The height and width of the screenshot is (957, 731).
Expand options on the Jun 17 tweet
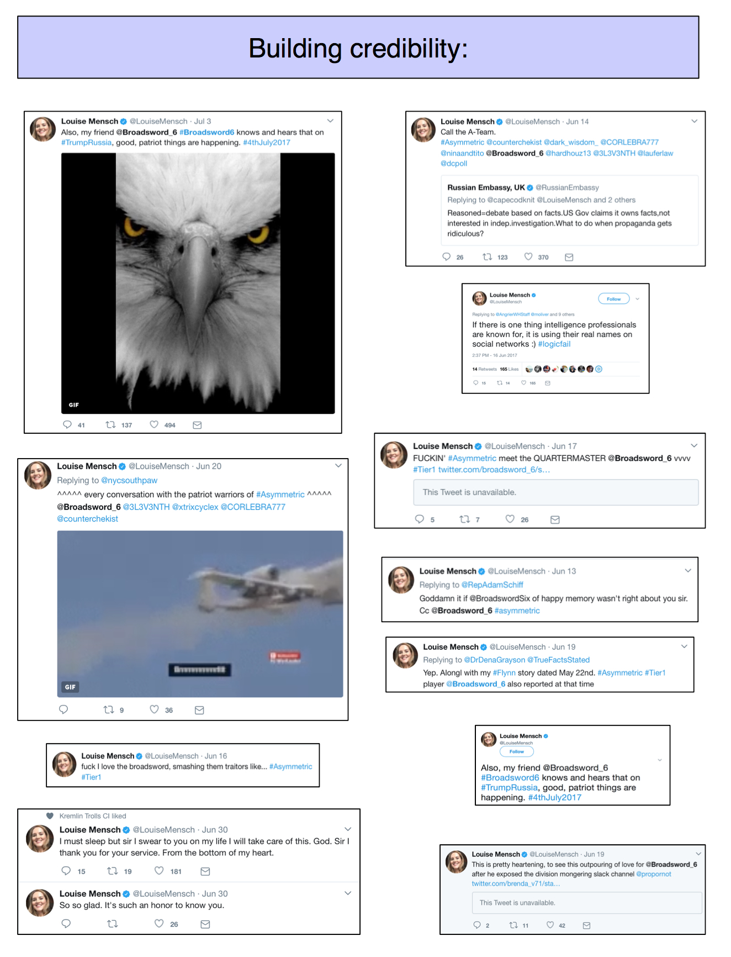tap(694, 445)
